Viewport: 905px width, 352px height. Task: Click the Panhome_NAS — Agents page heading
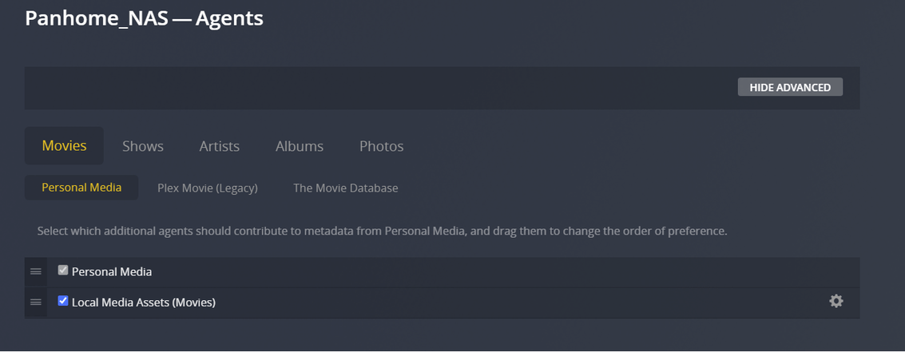click(x=144, y=18)
